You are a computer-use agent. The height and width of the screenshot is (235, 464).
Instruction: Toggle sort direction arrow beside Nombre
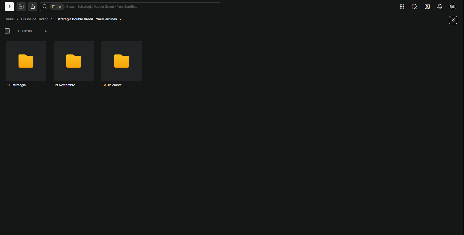point(19,31)
